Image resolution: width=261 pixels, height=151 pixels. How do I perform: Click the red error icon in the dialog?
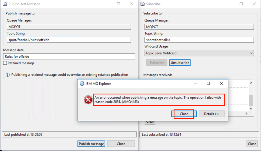click(x=88, y=100)
